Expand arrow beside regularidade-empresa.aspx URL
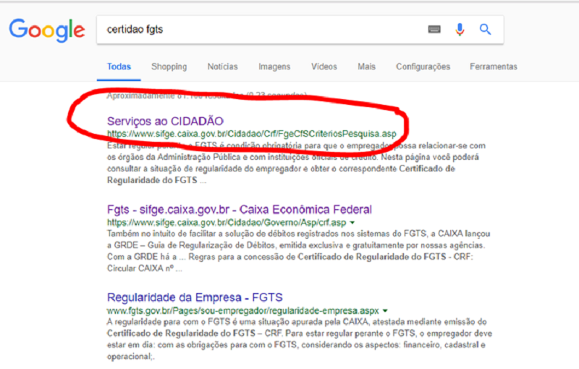Image resolution: width=579 pixels, height=369 pixels. tap(385, 310)
